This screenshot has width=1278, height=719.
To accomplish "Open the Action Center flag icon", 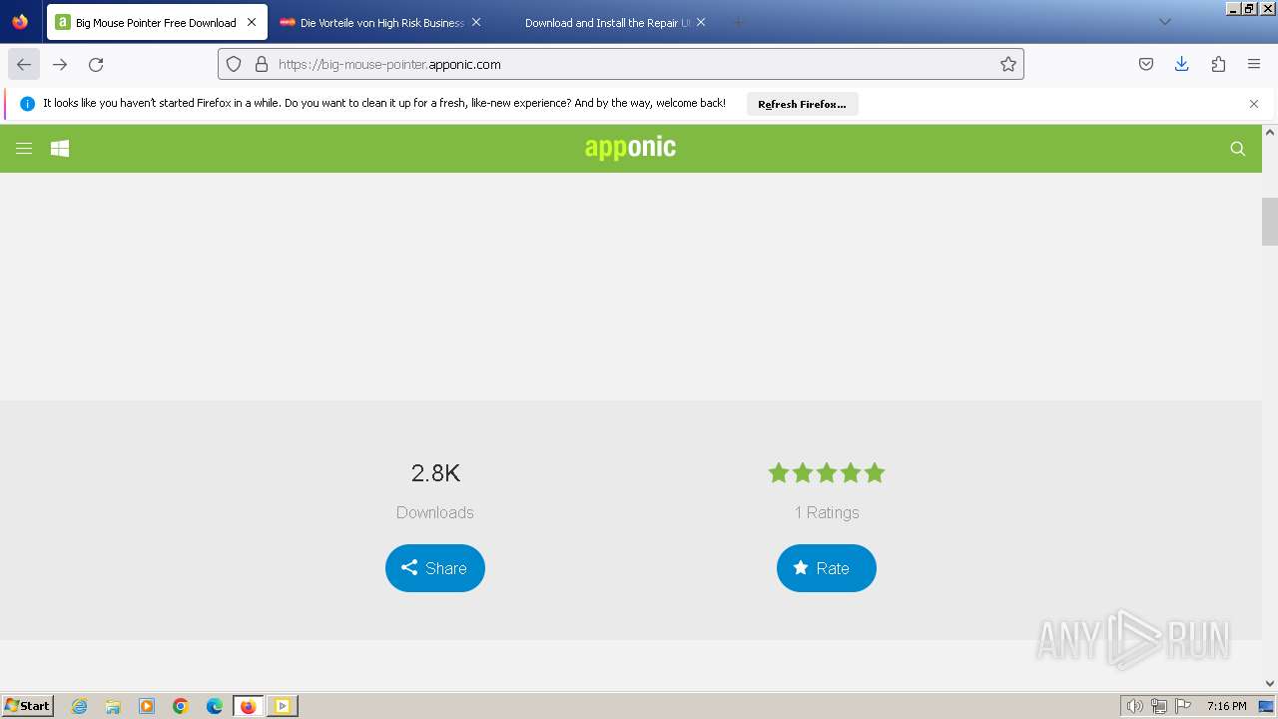I will (x=1183, y=706).
